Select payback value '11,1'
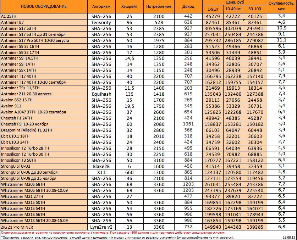 pyautogui.click(x=282, y=40)
